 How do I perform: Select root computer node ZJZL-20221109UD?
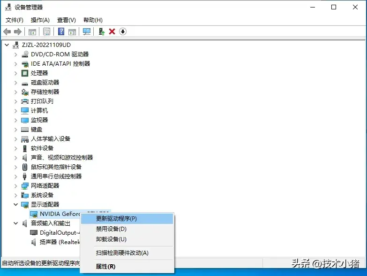pyautogui.click(x=46, y=45)
